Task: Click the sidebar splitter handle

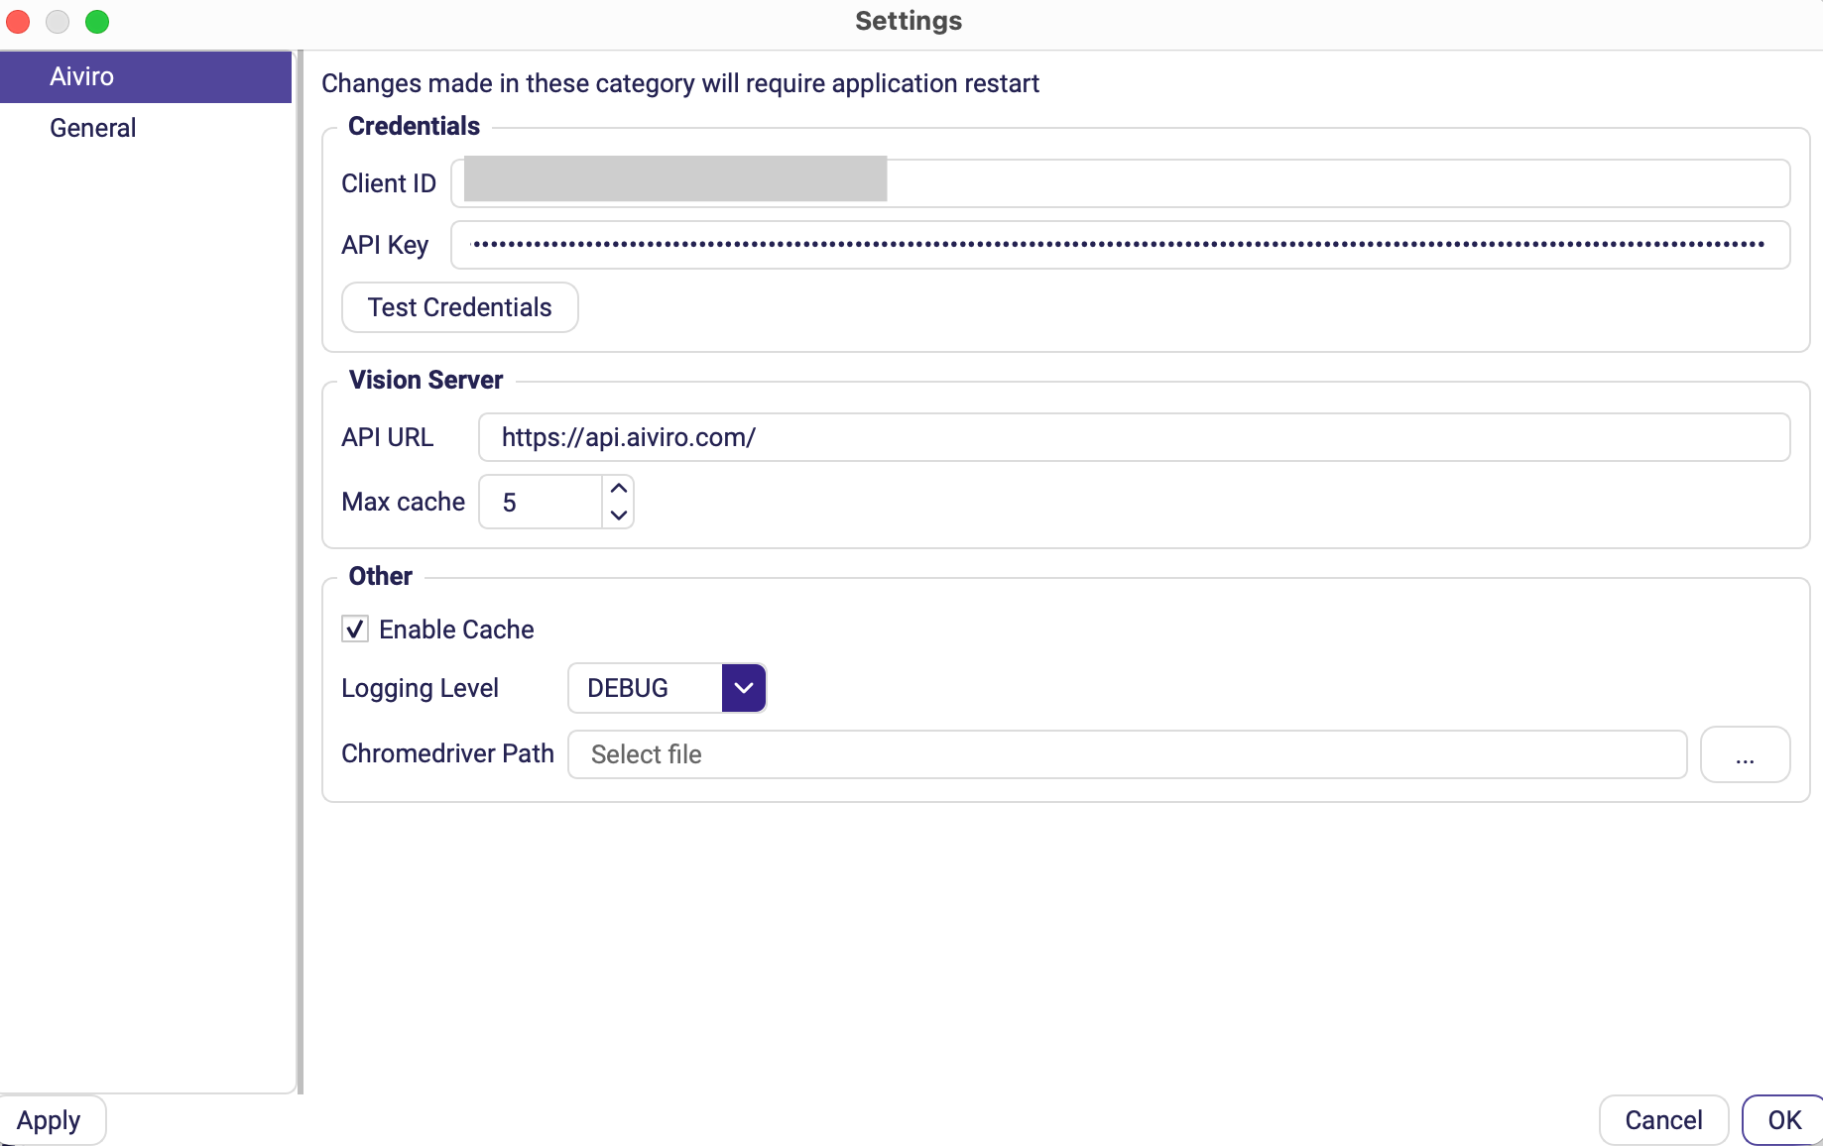Action: 300,572
